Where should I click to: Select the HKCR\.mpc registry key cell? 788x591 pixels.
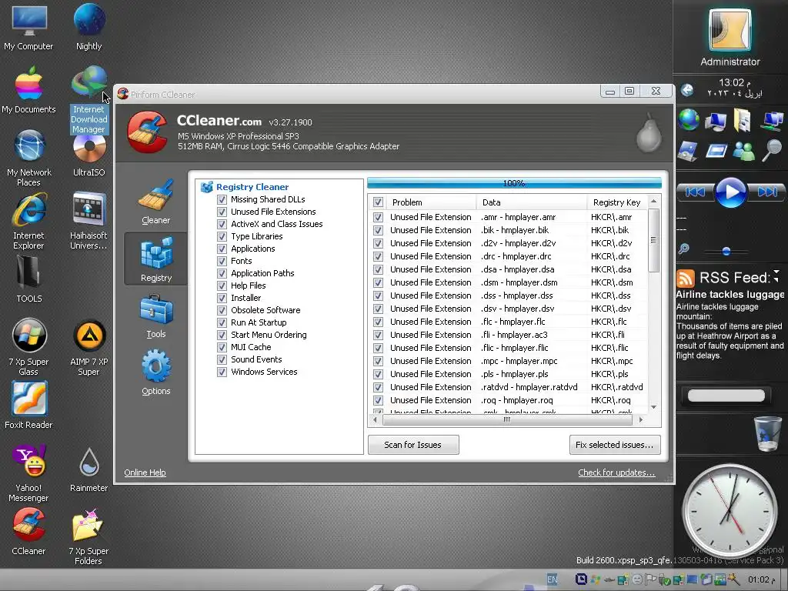tap(612, 361)
